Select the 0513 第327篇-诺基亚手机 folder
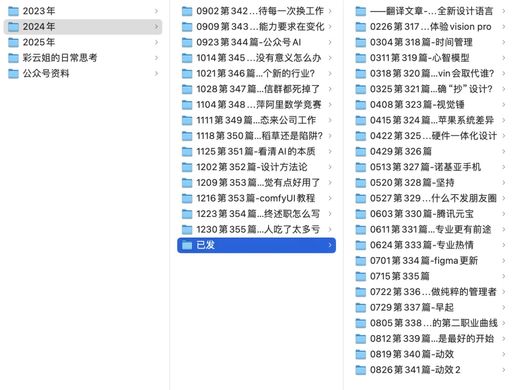The width and height of the screenshot is (516, 390). 425,167
